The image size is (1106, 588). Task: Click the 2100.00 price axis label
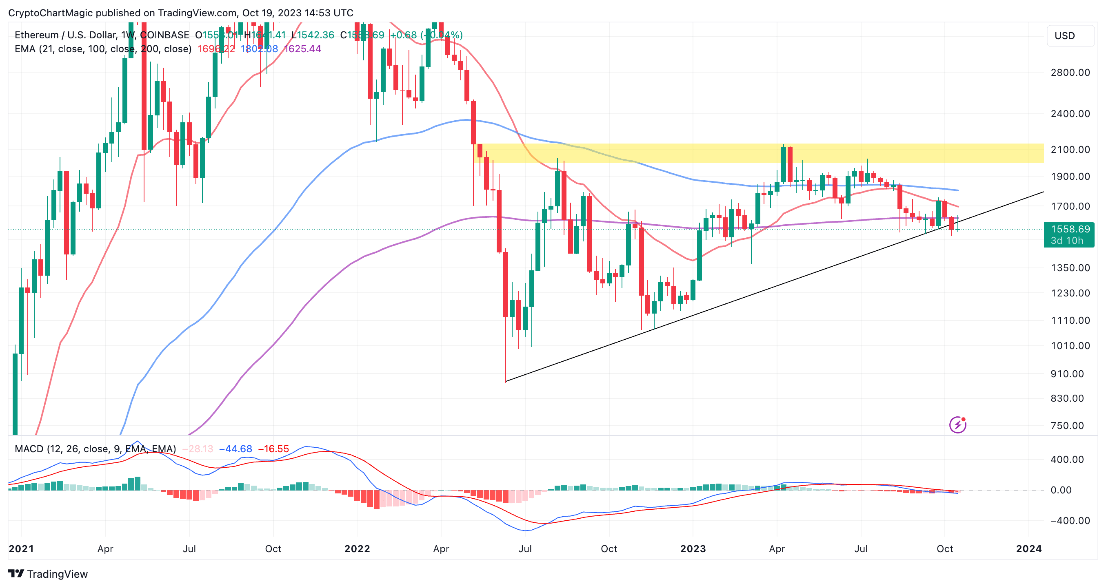1070,150
